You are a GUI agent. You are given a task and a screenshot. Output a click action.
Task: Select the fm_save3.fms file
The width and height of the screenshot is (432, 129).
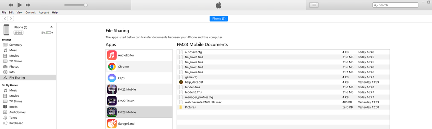point(283,67)
